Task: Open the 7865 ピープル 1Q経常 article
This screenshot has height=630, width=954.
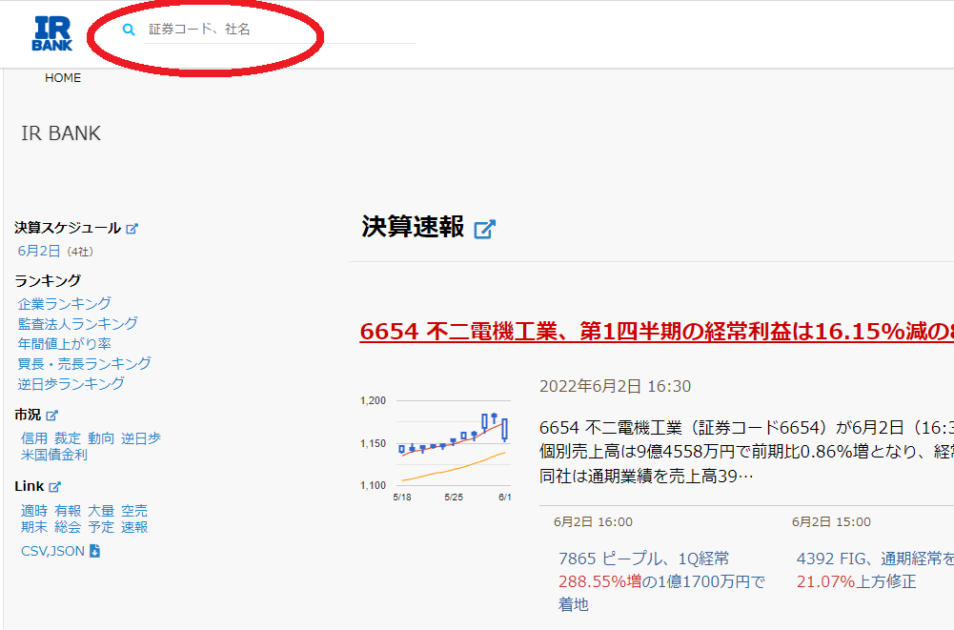Action: coord(662,581)
